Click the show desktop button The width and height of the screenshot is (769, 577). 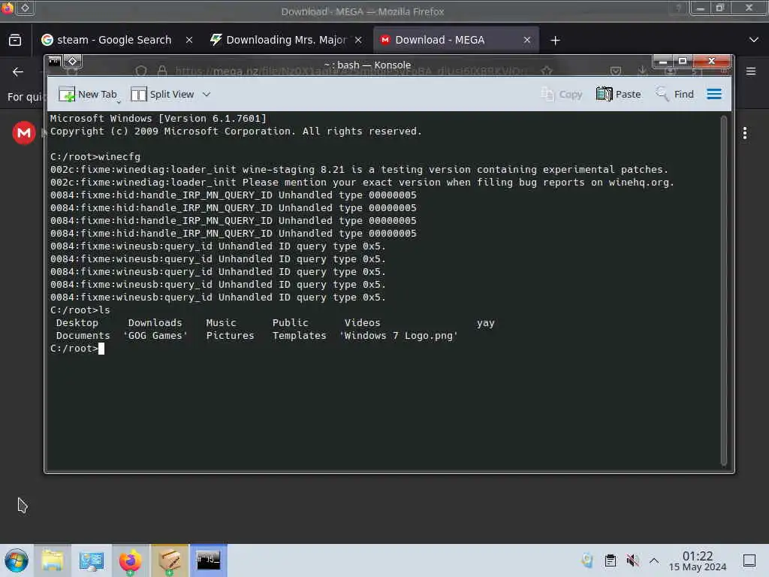click(x=749, y=560)
